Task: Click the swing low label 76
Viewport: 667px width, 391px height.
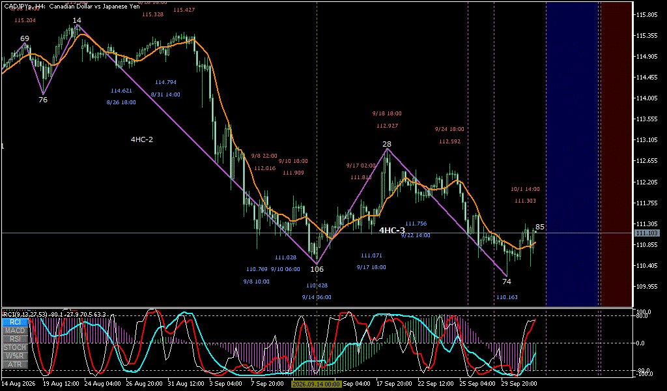Action: tap(43, 100)
